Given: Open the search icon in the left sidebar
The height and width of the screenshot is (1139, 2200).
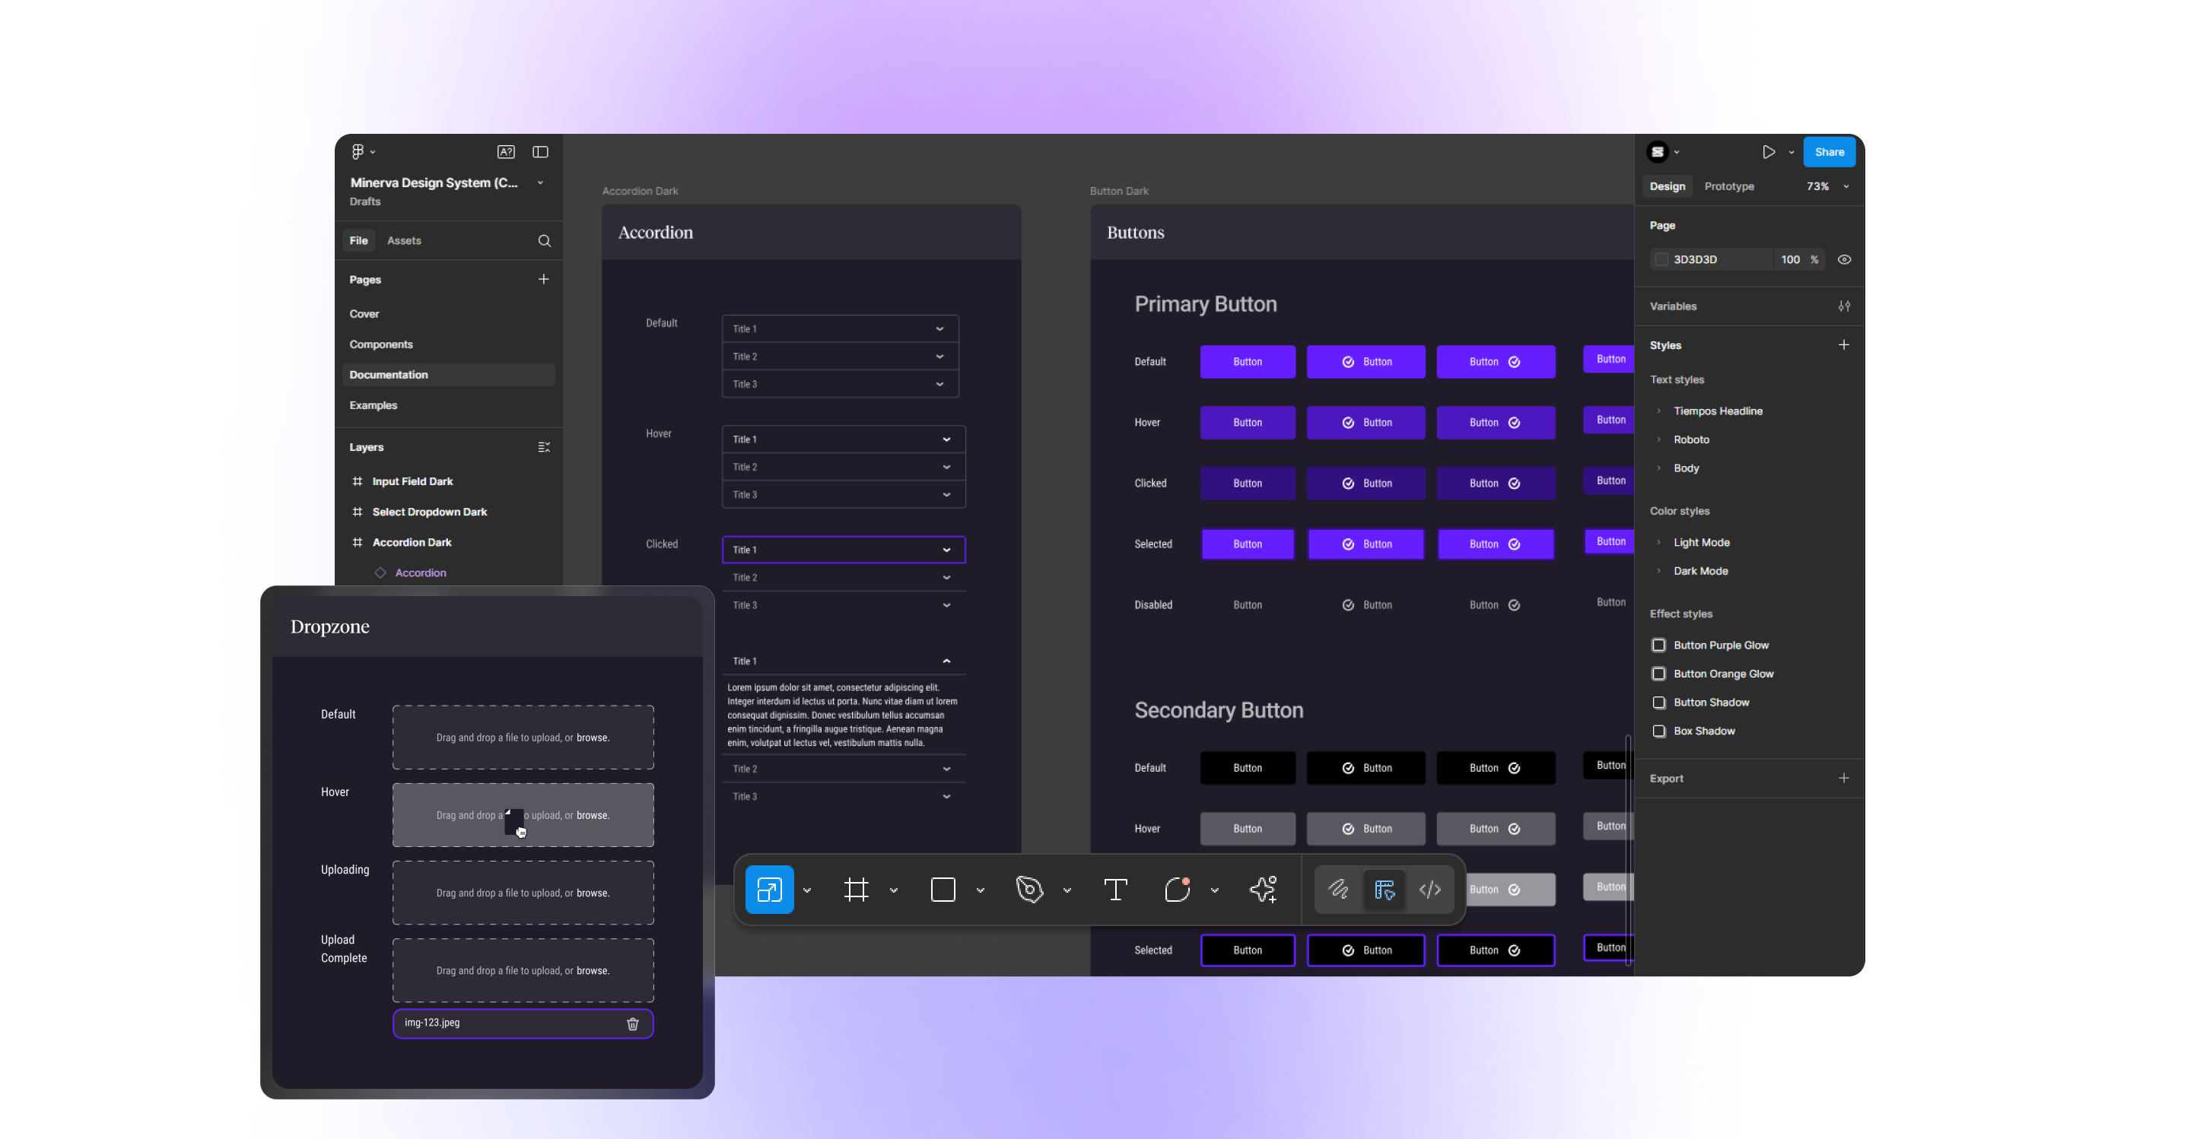Looking at the screenshot, I should [544, 240].
